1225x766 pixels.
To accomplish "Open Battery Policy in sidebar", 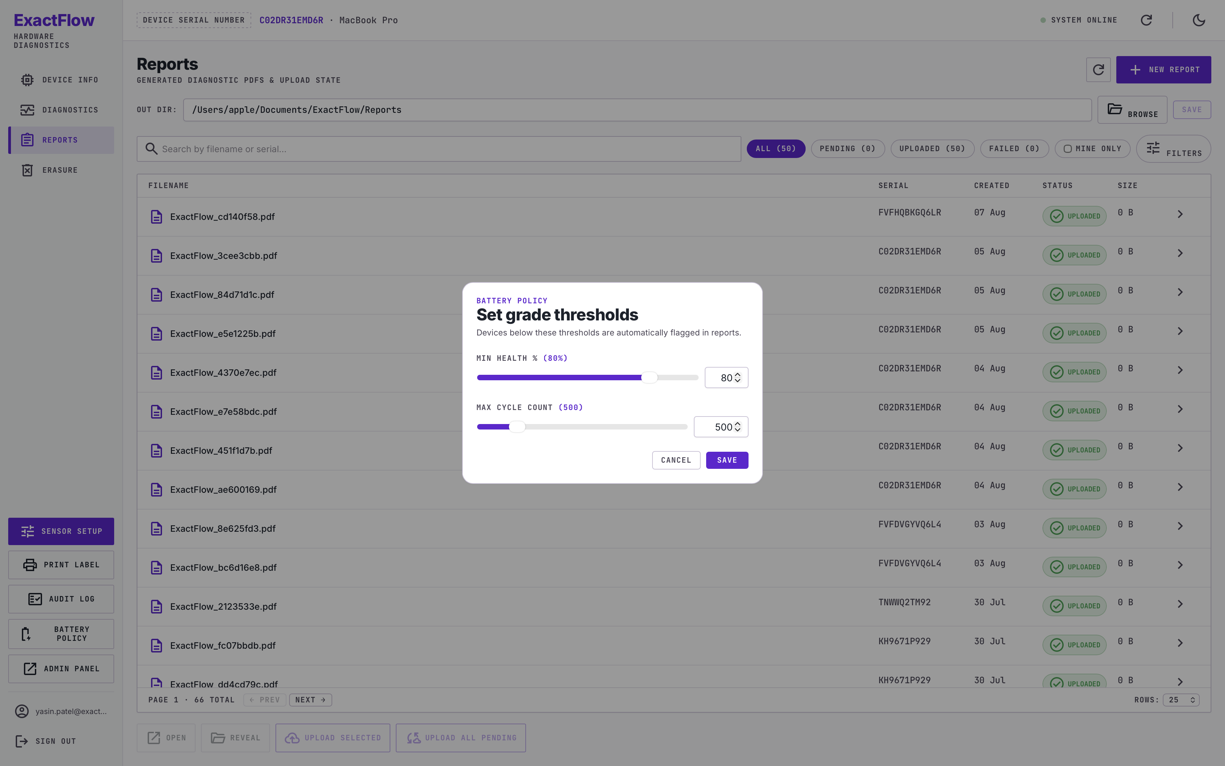I will click(61, 634).
